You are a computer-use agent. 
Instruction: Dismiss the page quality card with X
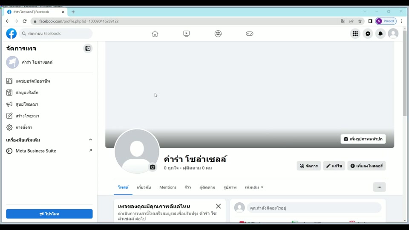(218, 206)
